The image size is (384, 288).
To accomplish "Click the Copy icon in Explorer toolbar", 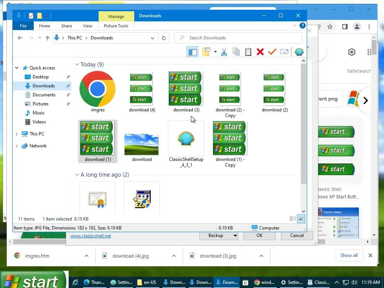I will click(x=236, y=52).
